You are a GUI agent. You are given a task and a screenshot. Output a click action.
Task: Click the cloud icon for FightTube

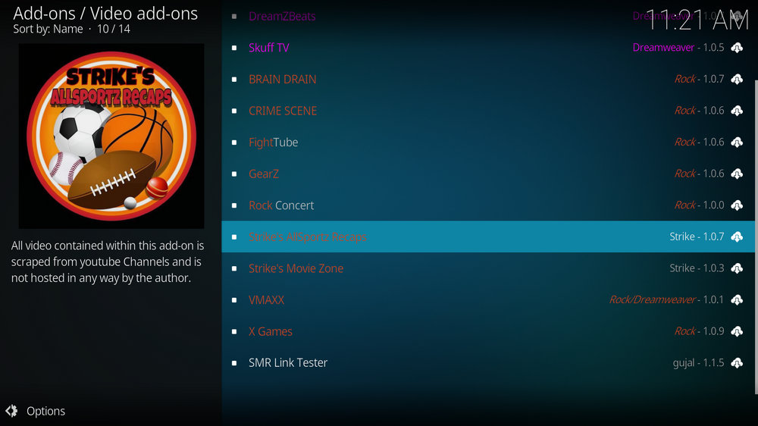click(737, 143)
